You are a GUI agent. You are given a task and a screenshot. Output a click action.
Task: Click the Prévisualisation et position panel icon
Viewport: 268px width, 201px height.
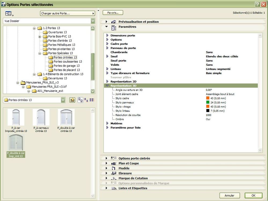tap(113, 22)
